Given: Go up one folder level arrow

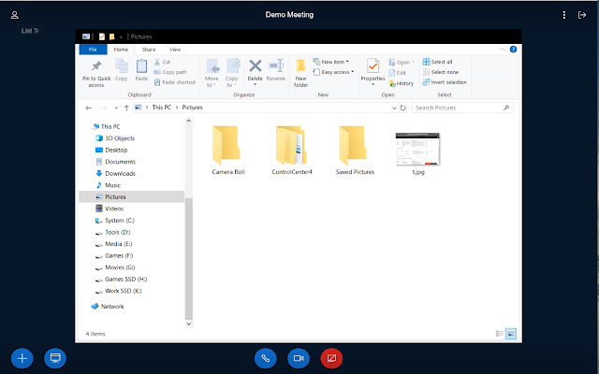Looking at the screenshot, I should point(126,108).
